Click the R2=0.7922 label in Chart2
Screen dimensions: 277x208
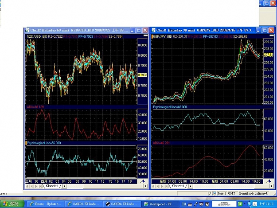coord(55,36)
